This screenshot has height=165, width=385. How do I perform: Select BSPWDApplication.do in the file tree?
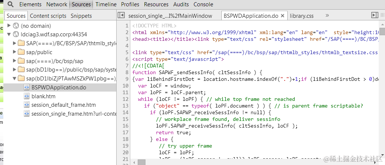59,87
